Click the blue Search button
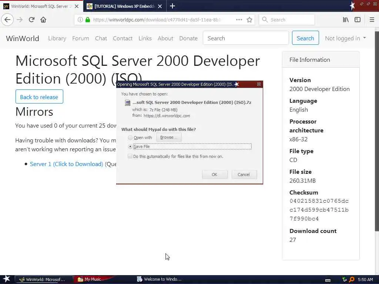Screen dimensions: 379x284 [305, 38]
